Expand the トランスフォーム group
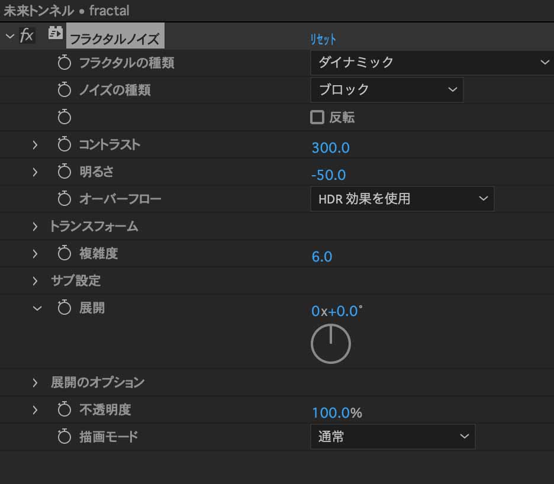 [34, 227]
